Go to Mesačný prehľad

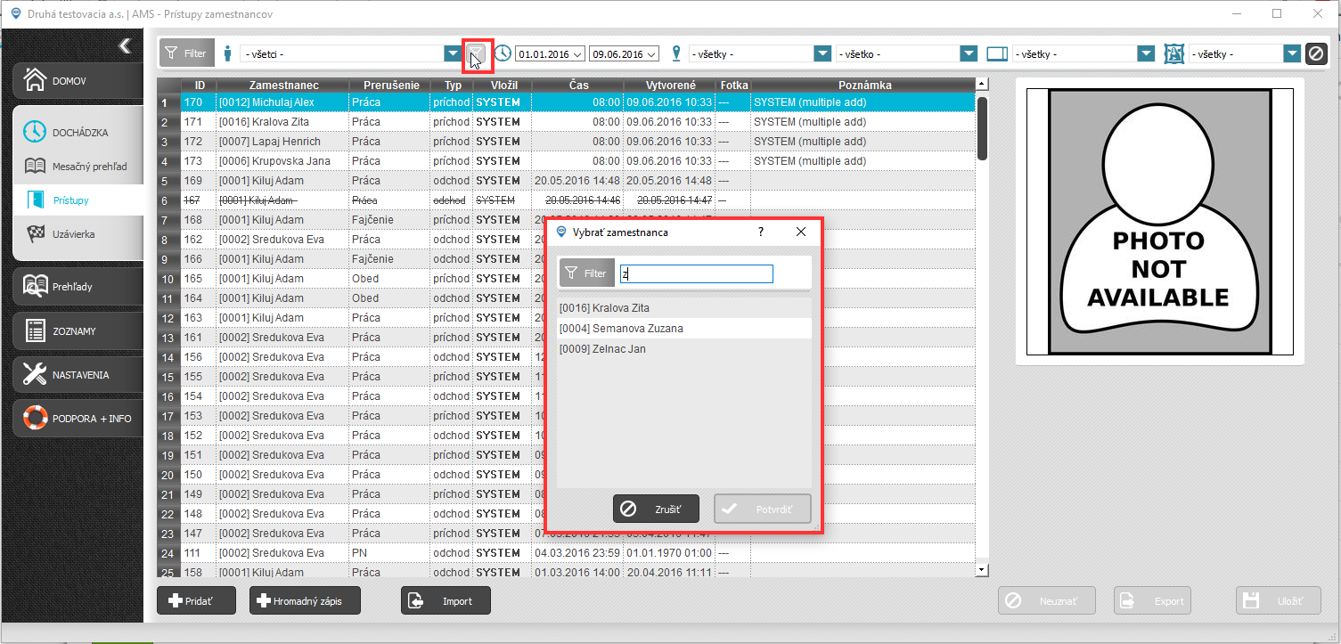click(x=78, y=167)
